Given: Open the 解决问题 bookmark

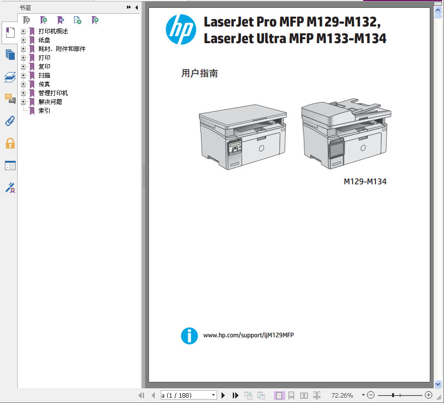Looking at the screenshot, I should 50,101.
